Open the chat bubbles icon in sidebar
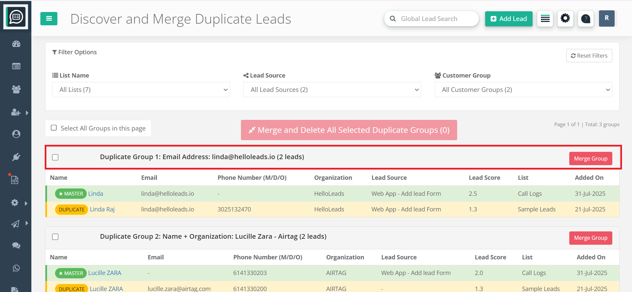 click(16, 245)
